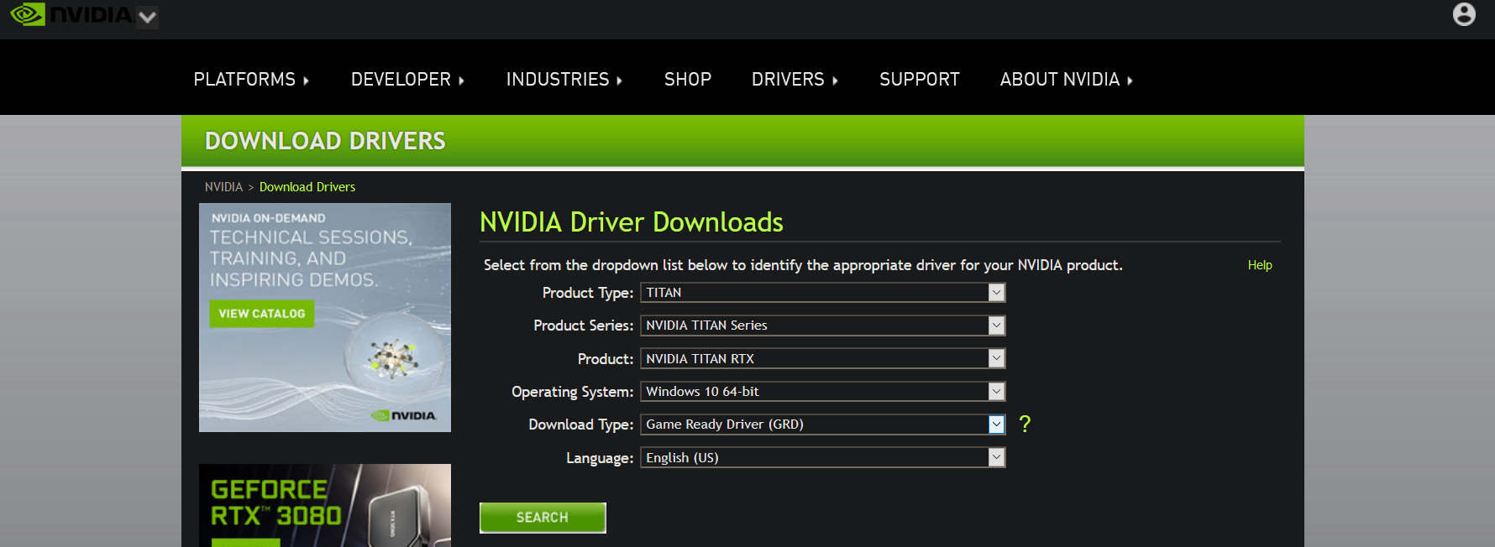Click the Download Drivers breadcrumb link
This screenshot has height=547, width=1495.
[307, 187]
